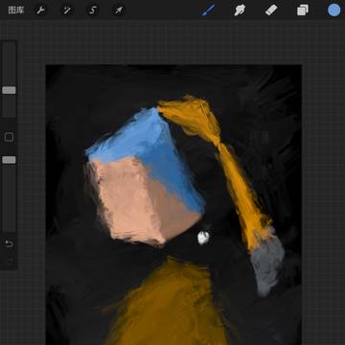Select the Brush tool

(208, 11)
